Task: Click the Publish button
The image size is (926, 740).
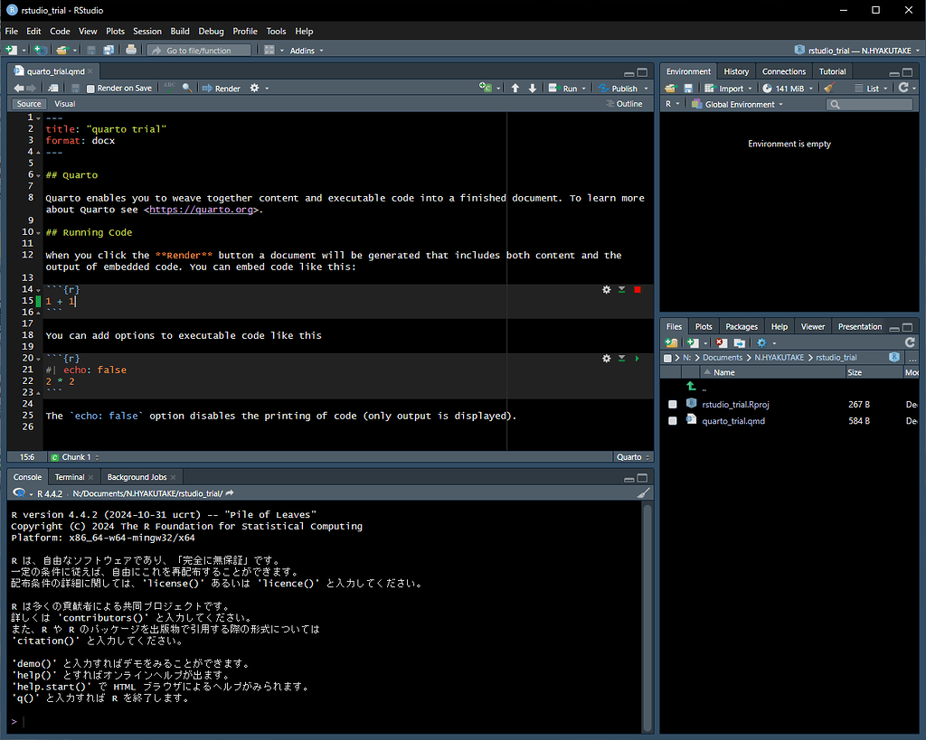Action: pyautogui.click(x=618, y=89)
